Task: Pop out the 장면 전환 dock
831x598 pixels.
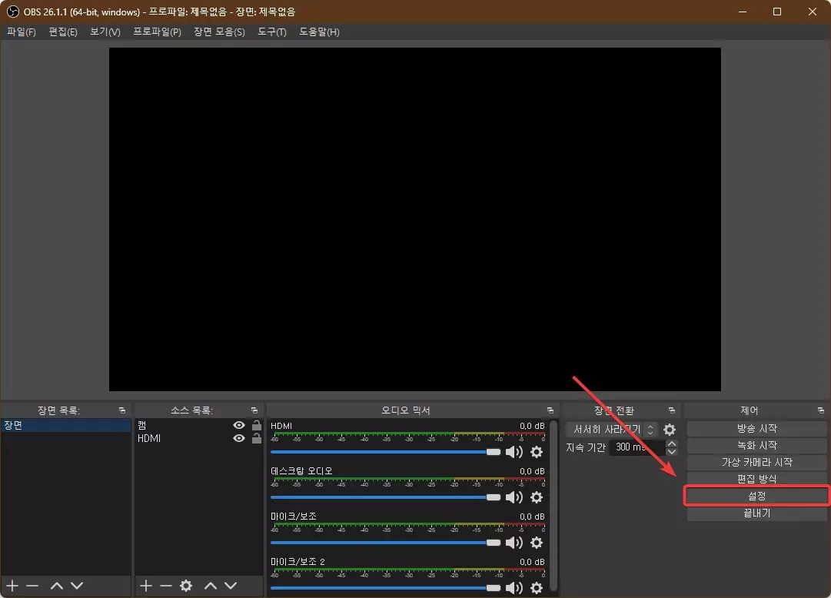Action: pos(671,410)
